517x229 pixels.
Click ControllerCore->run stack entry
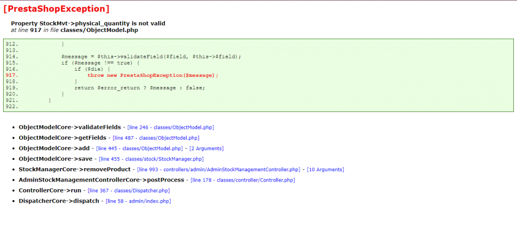pos(50,190)
